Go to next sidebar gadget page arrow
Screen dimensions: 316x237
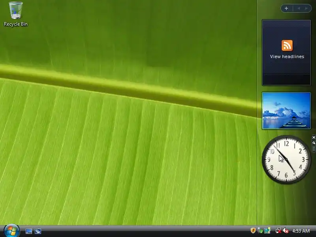307,8
